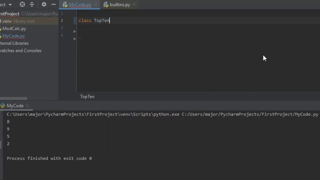
Task: Click 'Process finished with exit code 0' text
Action: [49, 158]
